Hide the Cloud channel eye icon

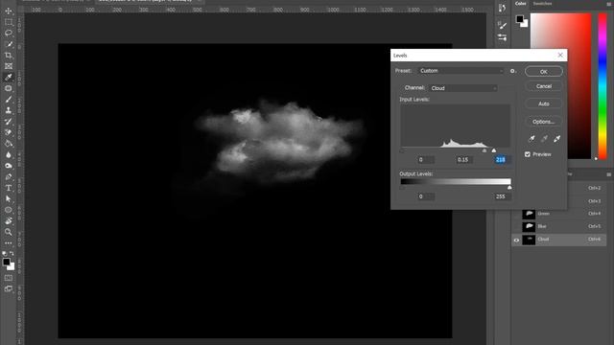(516, 240)
